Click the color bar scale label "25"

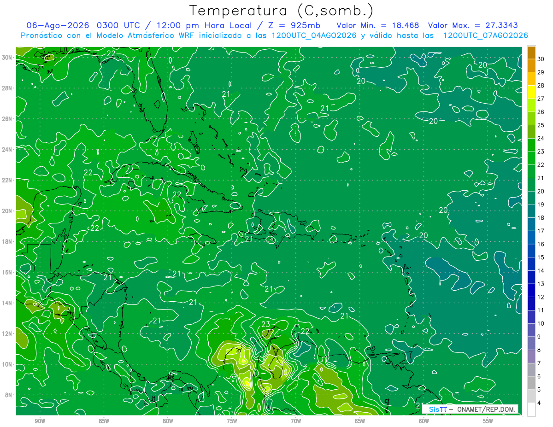point(541,125)
